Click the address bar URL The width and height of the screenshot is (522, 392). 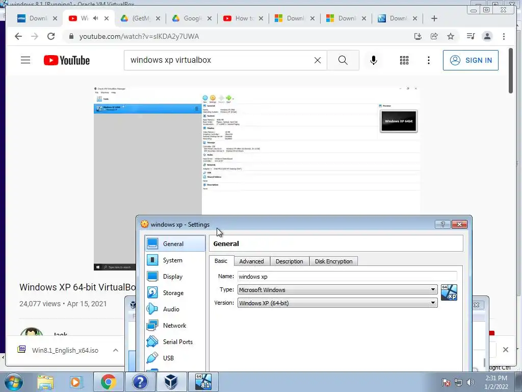(139, 36)
